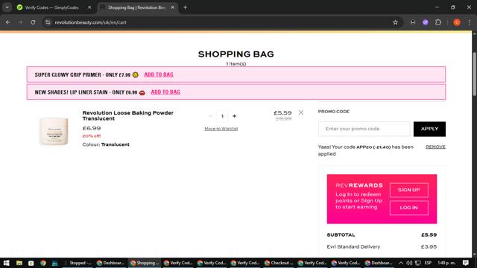The width and height of the screenshot is (477, 268).
Task: Open the volume control in system tray
Action: click(x=409, y=263)
